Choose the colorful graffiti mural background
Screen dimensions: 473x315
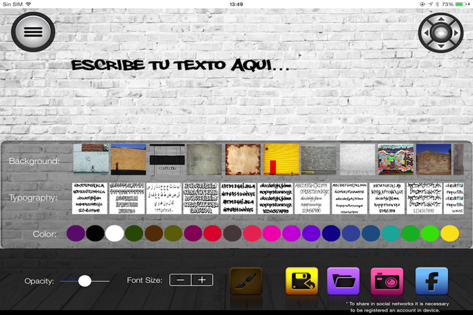[396, 159]
